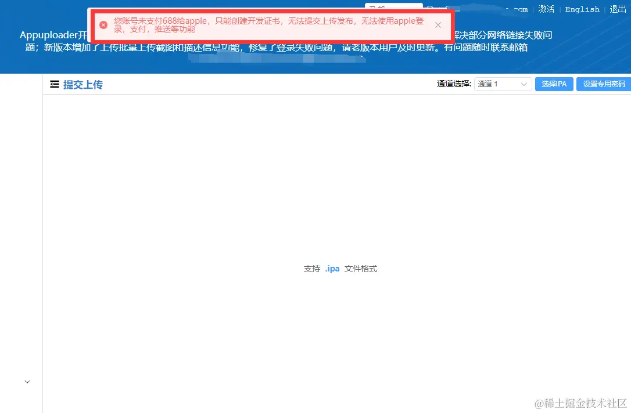Click the 提交上传 page title
631x413 pixels.
tap(83, 84)
